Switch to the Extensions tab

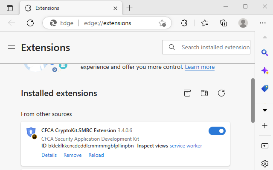[x=64, y=8]
